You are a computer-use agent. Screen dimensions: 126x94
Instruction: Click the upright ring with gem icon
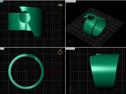click(60, 52)
